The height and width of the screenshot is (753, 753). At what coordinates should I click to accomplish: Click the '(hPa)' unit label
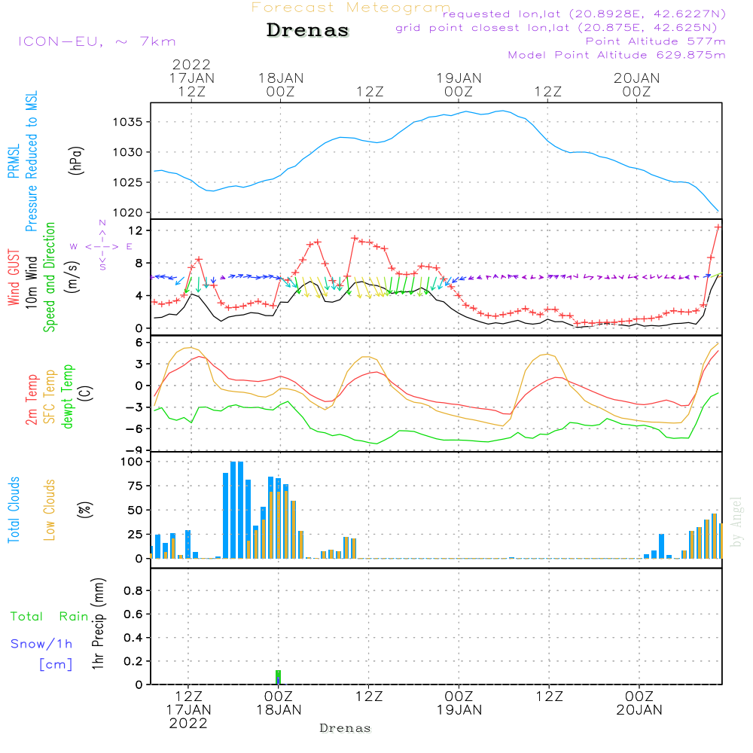(x=76, y=160)
